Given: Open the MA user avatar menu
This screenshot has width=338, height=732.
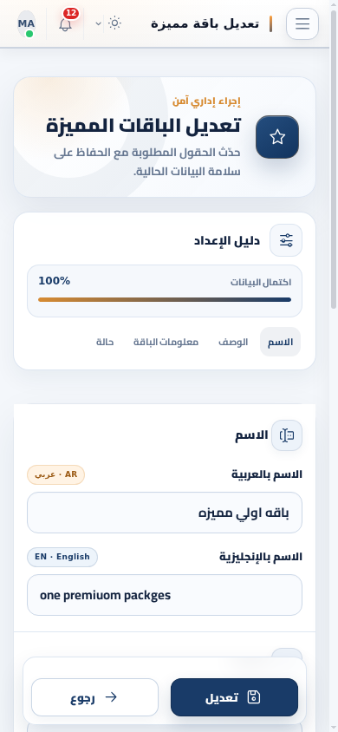Looking at the screenshot, I should click(x=27, y=23).
